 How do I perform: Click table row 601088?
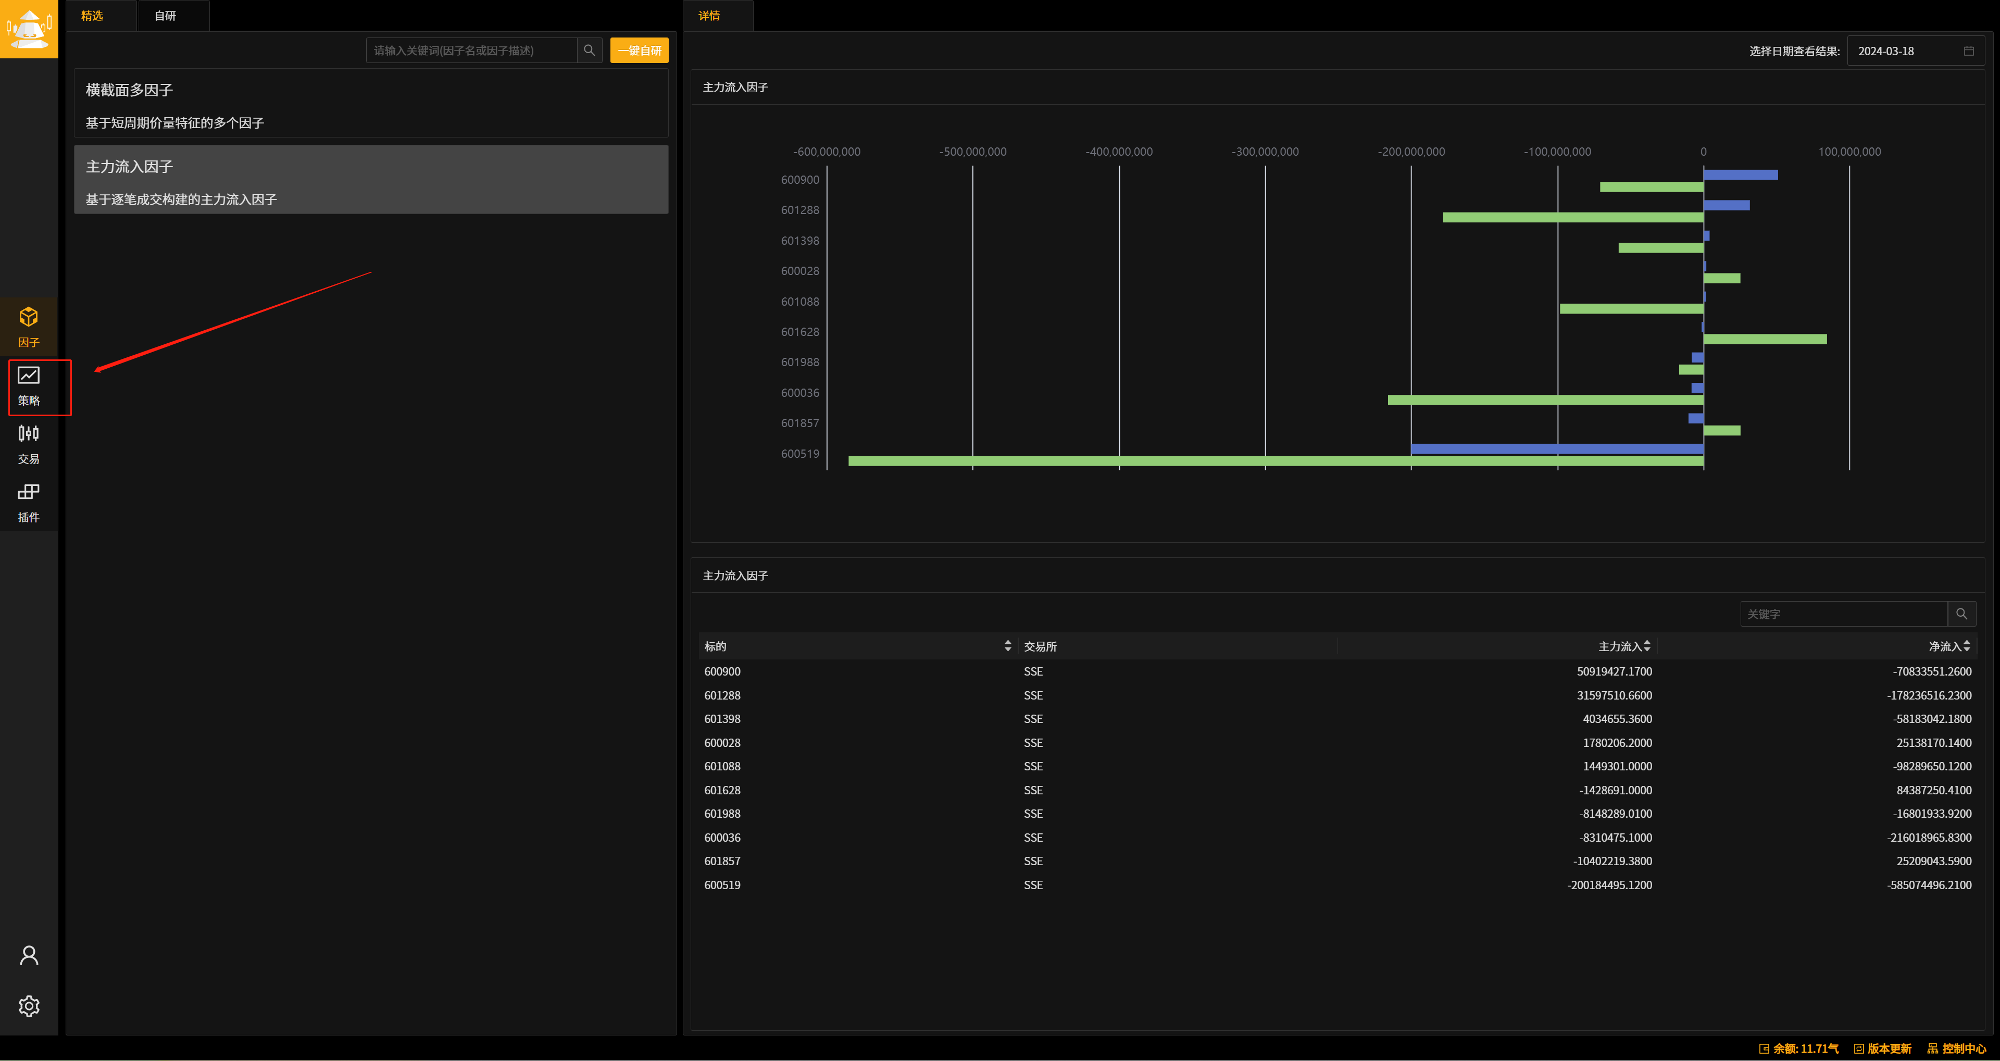click(1337, 766)
